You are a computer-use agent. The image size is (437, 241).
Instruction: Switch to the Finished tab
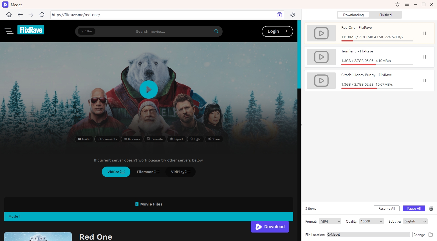(386, 15)
